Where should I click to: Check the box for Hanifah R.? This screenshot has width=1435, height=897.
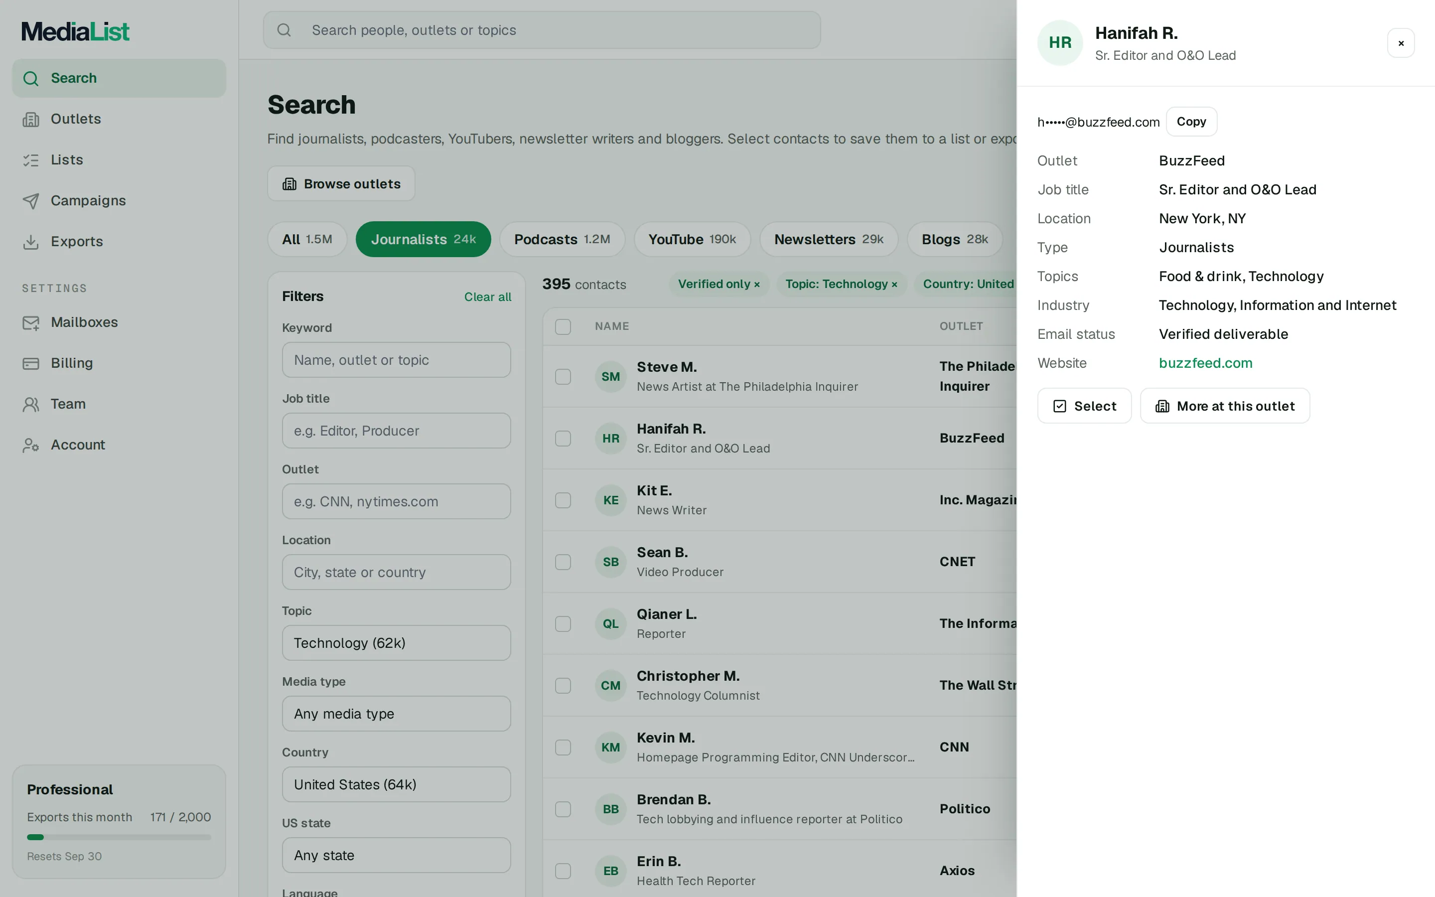click(563, 439)
